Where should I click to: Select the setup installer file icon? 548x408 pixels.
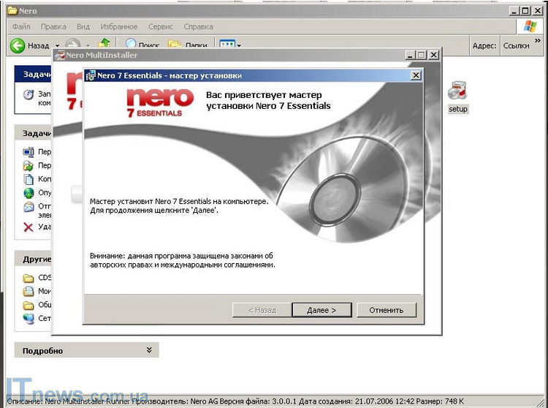[x=457, y=92]
